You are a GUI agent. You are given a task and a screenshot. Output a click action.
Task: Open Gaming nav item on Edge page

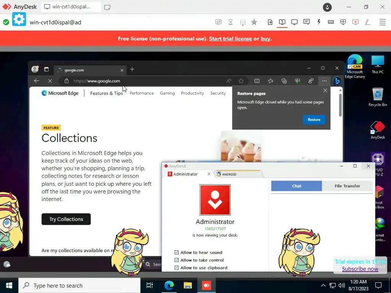pos(167,93)
